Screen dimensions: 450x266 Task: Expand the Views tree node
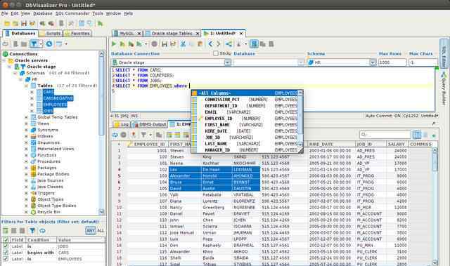tap(27, 124)
